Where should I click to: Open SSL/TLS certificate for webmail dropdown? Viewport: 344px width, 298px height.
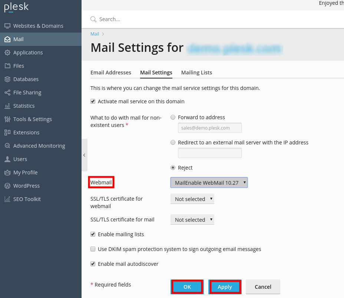click(192, 199)
